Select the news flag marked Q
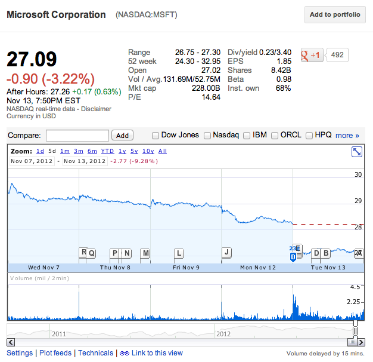This screenshot has height=362, width=373. click(x=91, y=253)
